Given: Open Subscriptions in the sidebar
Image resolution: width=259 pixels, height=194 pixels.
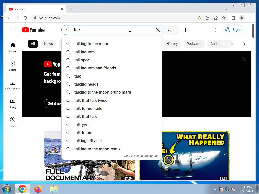Looking at the screenshot, I should point(13,85).
